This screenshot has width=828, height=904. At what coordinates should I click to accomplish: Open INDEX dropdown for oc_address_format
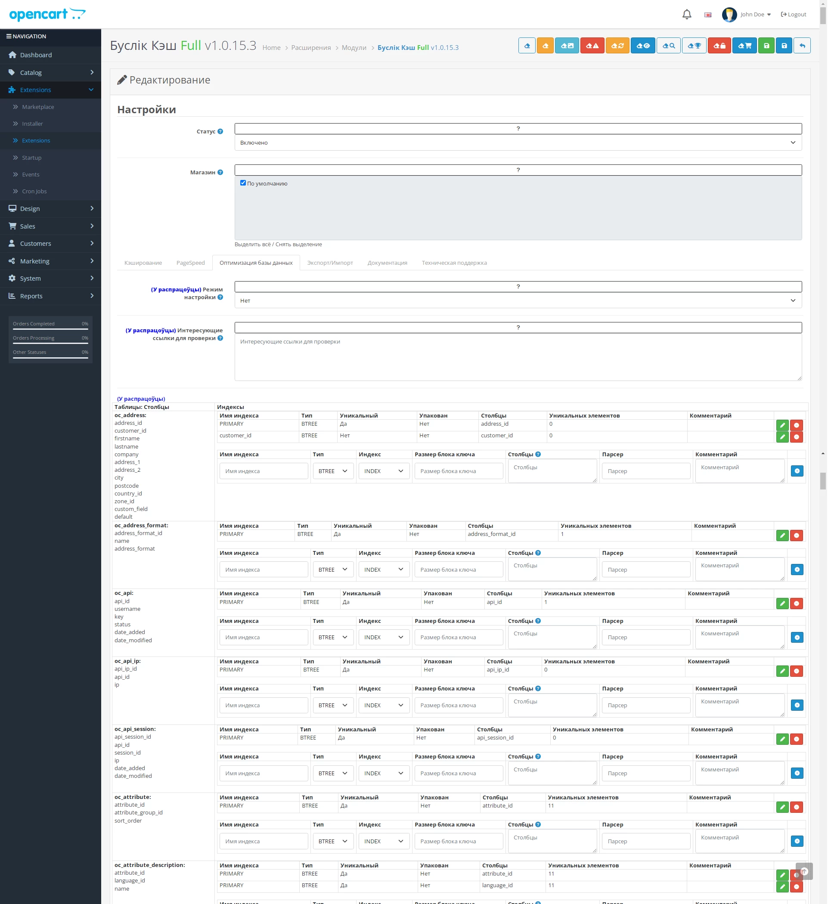coord(385,570)
